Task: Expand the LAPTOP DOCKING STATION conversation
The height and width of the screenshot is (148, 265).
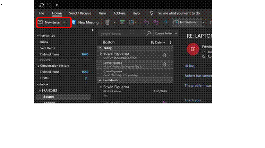Action: point(101,54)
